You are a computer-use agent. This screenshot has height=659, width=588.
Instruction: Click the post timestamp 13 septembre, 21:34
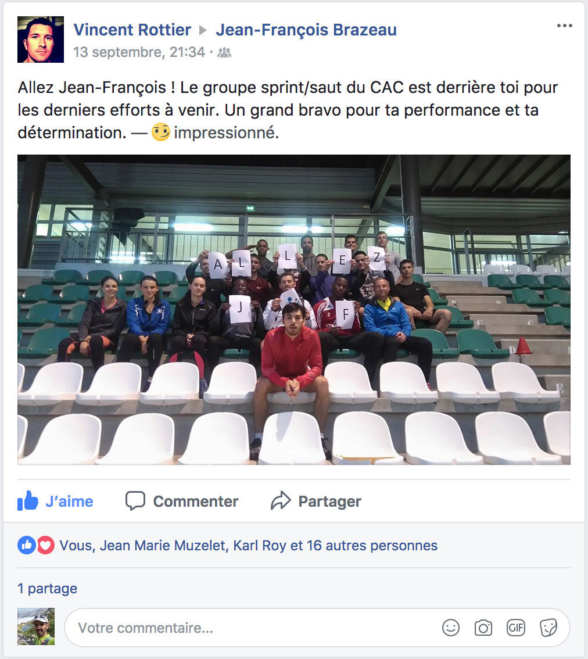tap(139, 52)
